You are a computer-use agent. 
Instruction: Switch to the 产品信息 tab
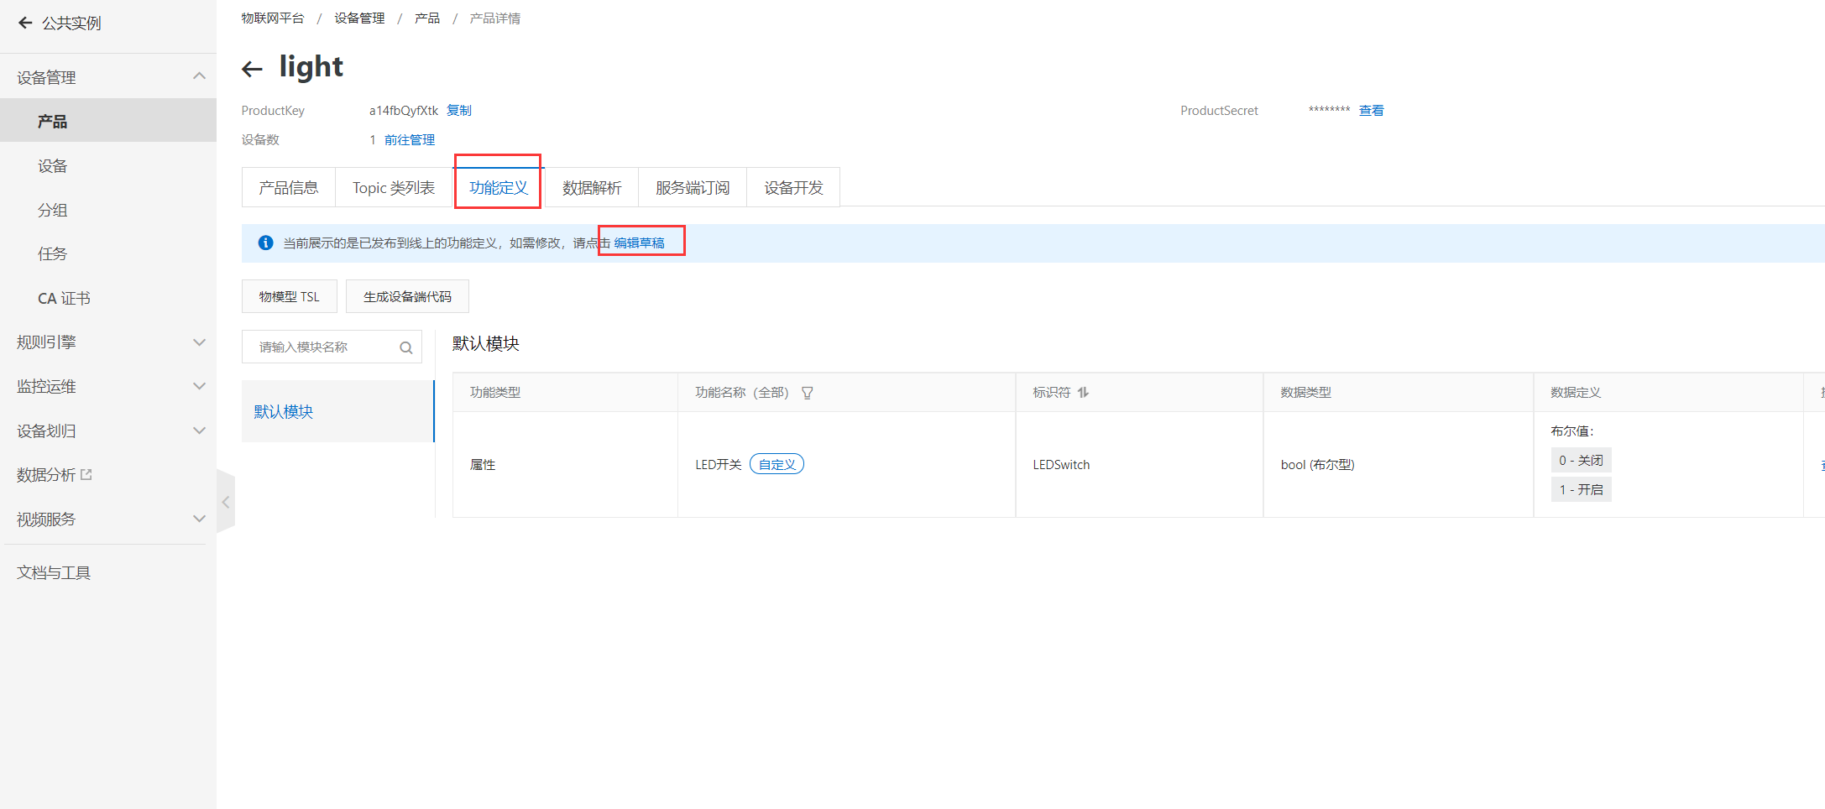pos(289,187)
